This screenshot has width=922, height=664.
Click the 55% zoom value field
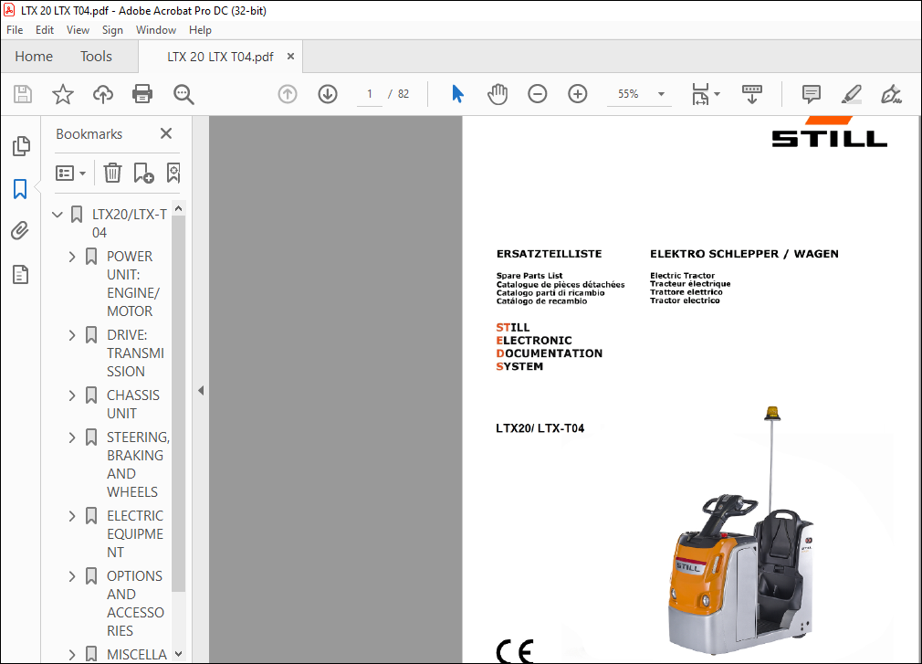point(628,94)
